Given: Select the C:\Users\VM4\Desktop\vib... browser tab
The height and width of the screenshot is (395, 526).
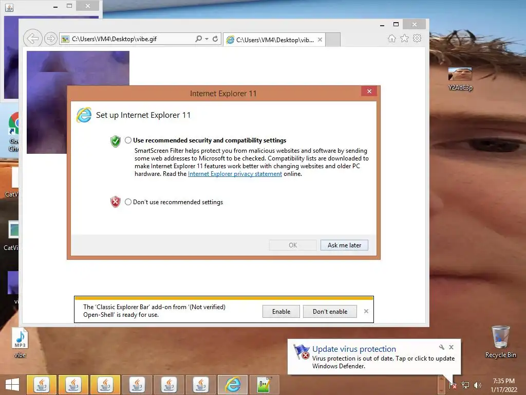Looking at the screenshot, I should 274,40.
